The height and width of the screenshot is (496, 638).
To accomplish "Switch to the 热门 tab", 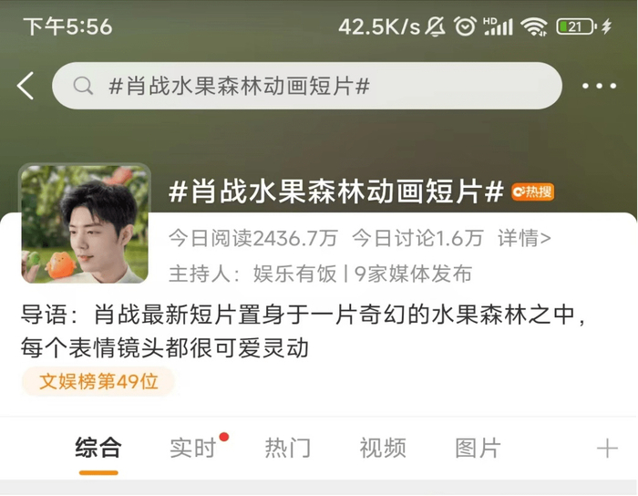I will tap(288, 448).
